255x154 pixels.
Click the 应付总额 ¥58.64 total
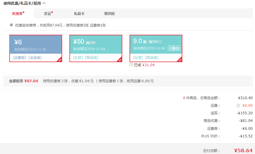coord(243,150)
